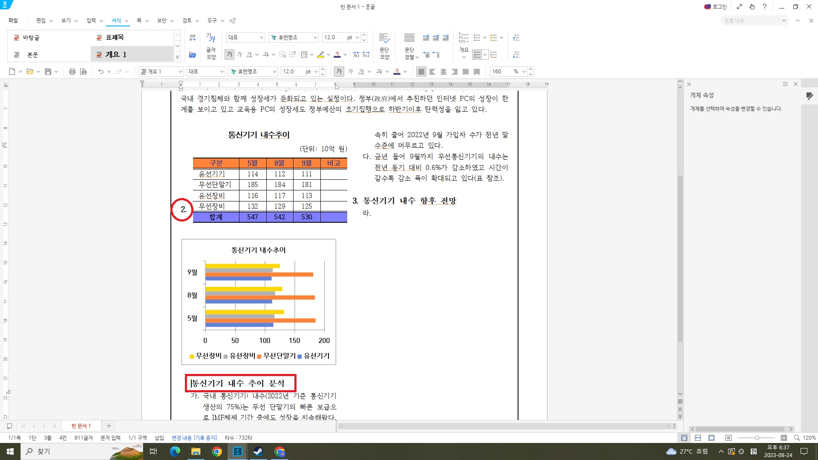This screenshot has width=818, height=460.
Task: Click the highlighter pen icon
Action: click(x=321, y=55)
